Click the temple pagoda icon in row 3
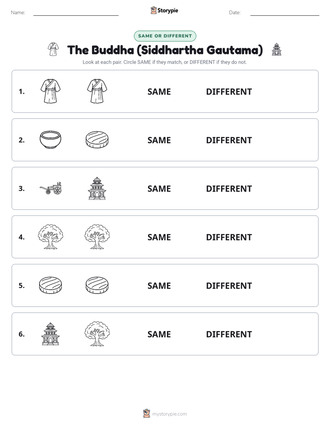The height and width of the screenshot is (427, 330). click(x=97, y=188)
